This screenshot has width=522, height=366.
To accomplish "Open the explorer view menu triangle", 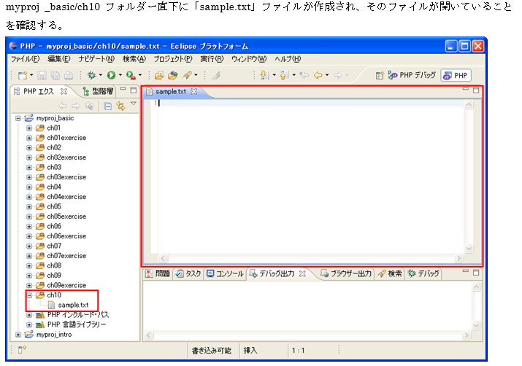I will click(134, 104).
